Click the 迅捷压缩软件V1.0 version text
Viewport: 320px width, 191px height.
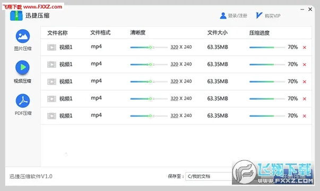click(x=31, y=176)
